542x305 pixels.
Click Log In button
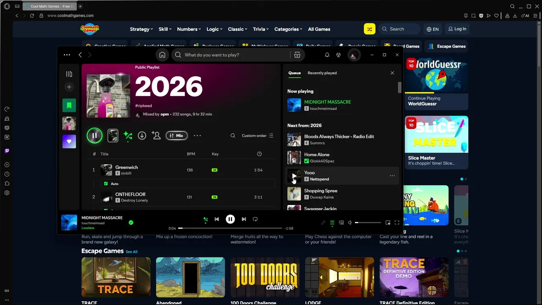pos(457,29)
